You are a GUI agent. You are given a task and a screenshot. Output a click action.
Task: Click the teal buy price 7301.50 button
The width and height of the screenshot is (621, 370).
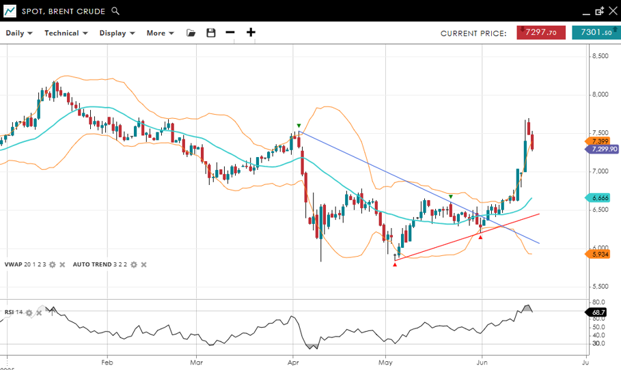[x=595, y=32]
